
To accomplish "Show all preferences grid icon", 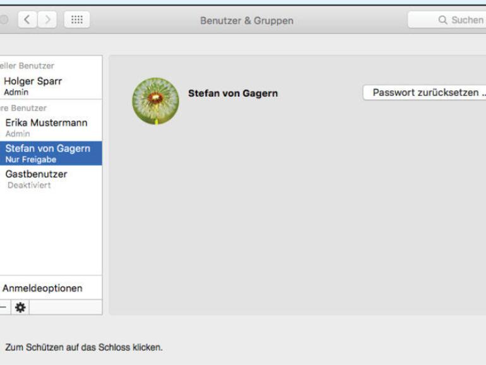I will point(77,20).
